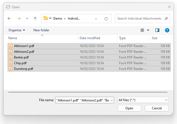Open the help question mark icon

tap(167, 30)
